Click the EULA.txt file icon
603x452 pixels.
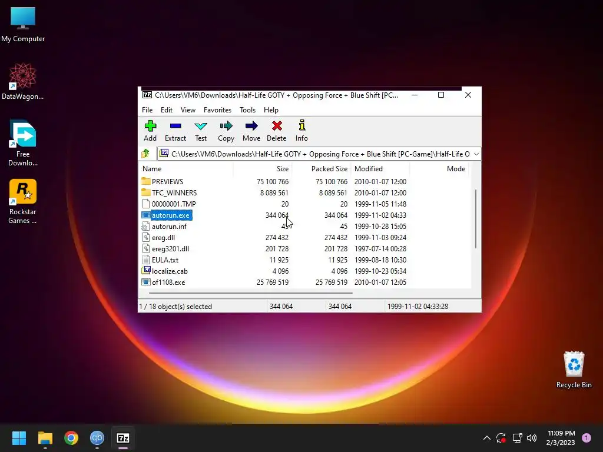(x=146, y=260)
